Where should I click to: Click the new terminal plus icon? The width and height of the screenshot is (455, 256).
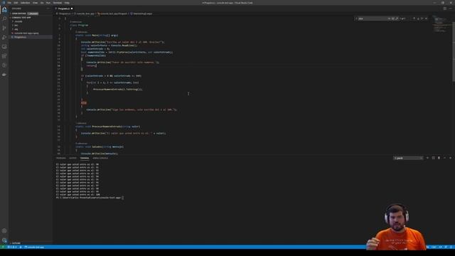[x=427, y=158]
